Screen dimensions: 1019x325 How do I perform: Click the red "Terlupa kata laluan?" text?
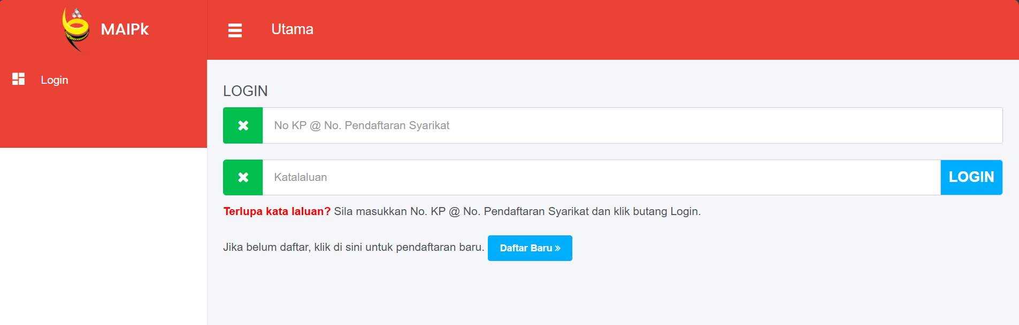(277, 211)
